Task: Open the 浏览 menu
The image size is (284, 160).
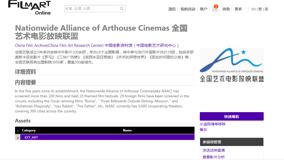Action: 172,9
